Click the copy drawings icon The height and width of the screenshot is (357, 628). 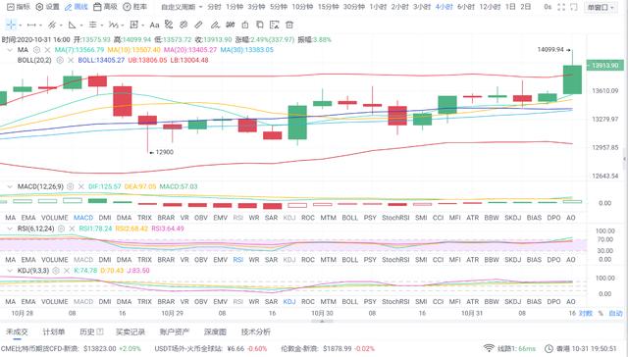pyautogui.click(x=260, y=25)
